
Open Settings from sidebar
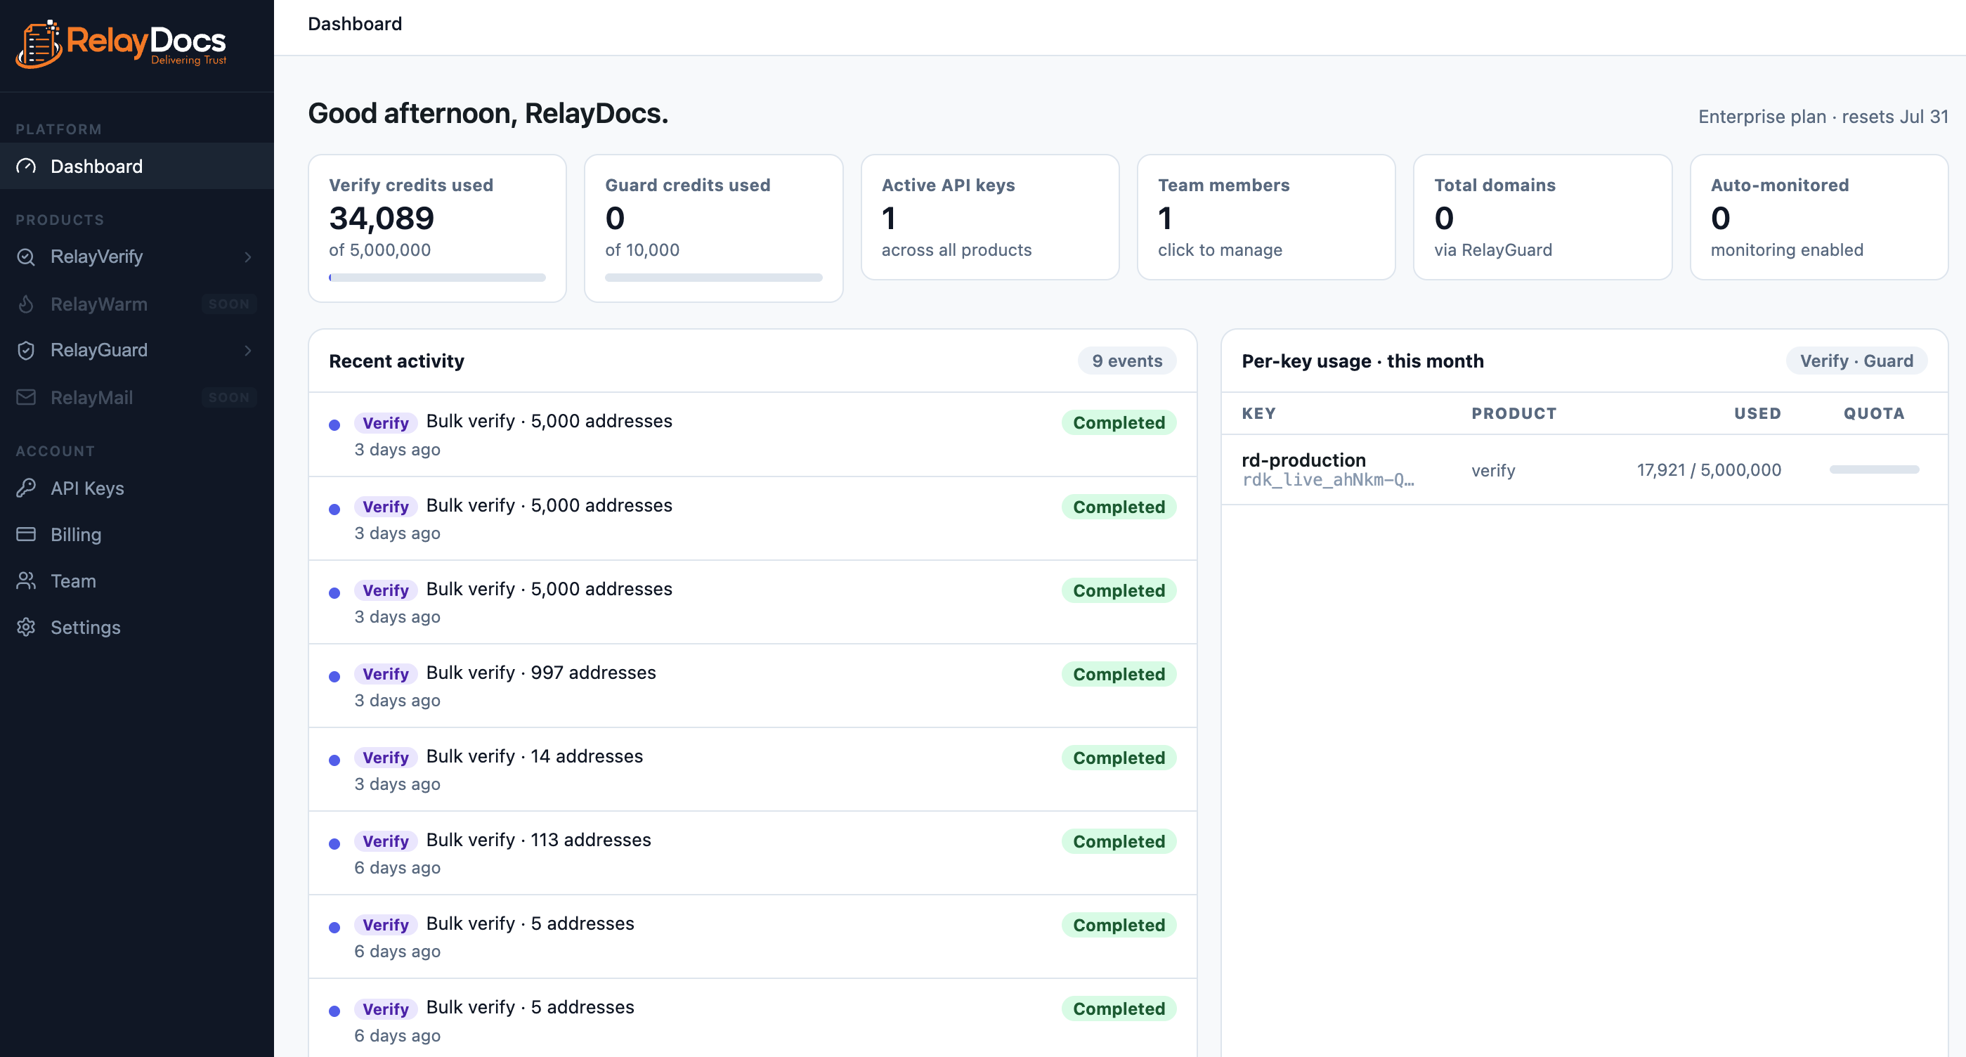136,628
